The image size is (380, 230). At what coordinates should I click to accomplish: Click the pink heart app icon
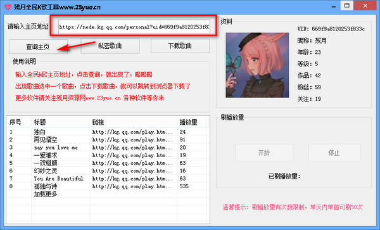tap(8, 7)
